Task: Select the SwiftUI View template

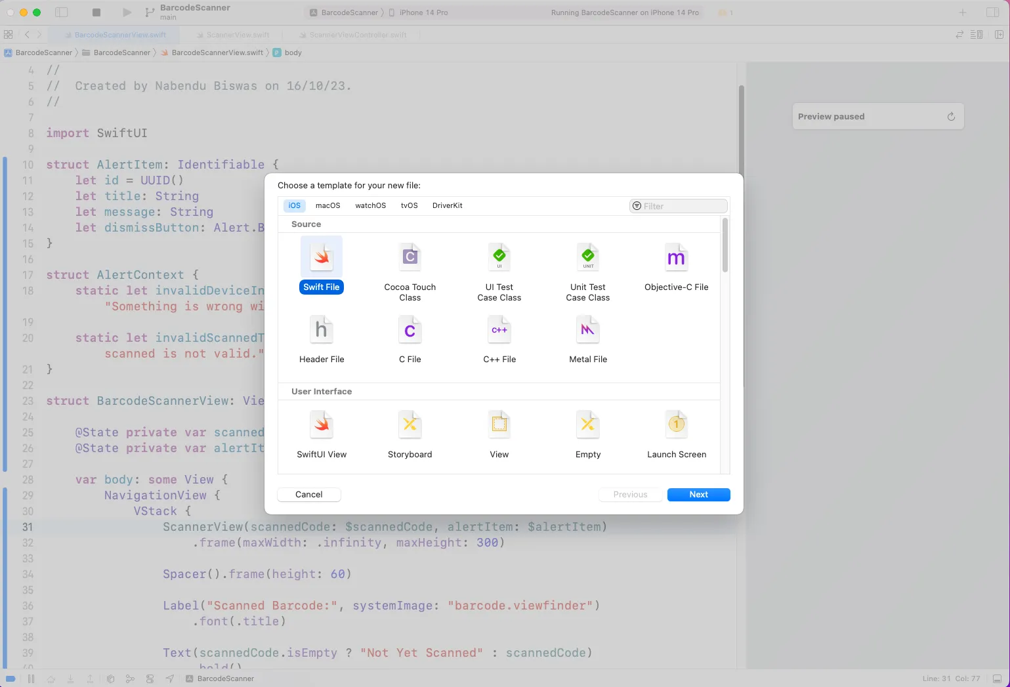Action: tap(322, 434)
